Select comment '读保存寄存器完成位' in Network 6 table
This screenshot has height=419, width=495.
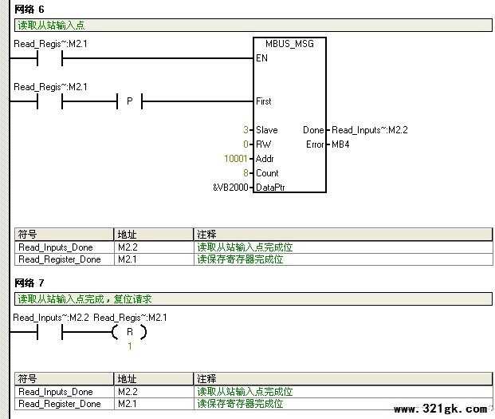pyautogui.click(x=240, y=259)
